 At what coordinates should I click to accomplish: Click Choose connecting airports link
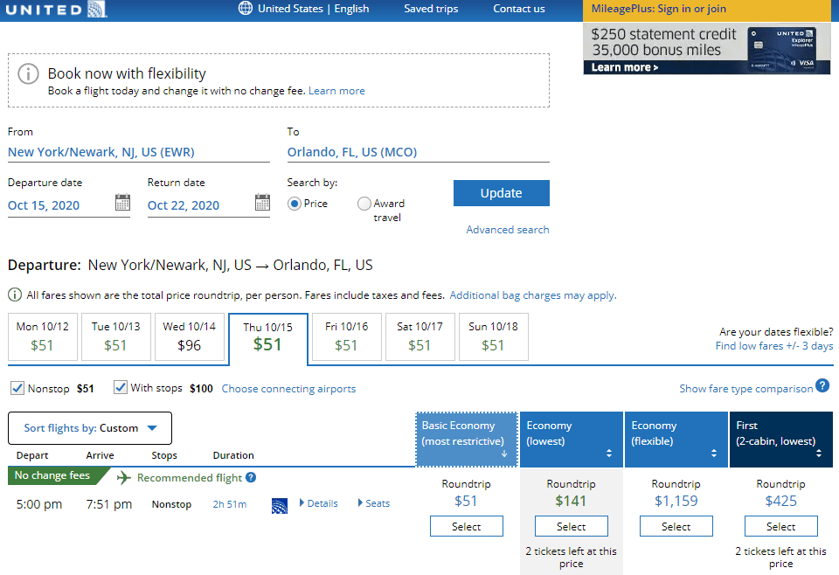pyautogui.click(x=289, y=389)
